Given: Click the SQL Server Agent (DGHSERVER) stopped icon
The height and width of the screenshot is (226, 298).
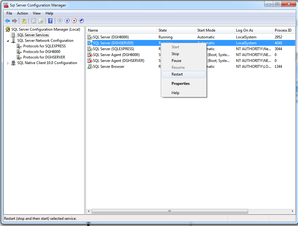Looking at the screenshot, I should (90, 61).
